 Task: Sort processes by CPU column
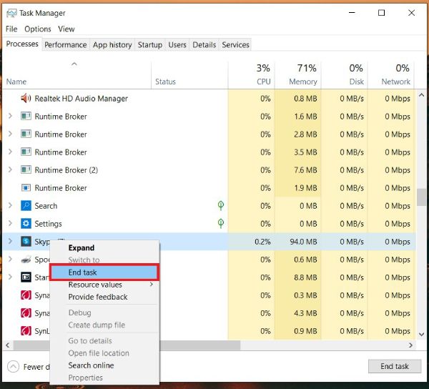[252, 75]
